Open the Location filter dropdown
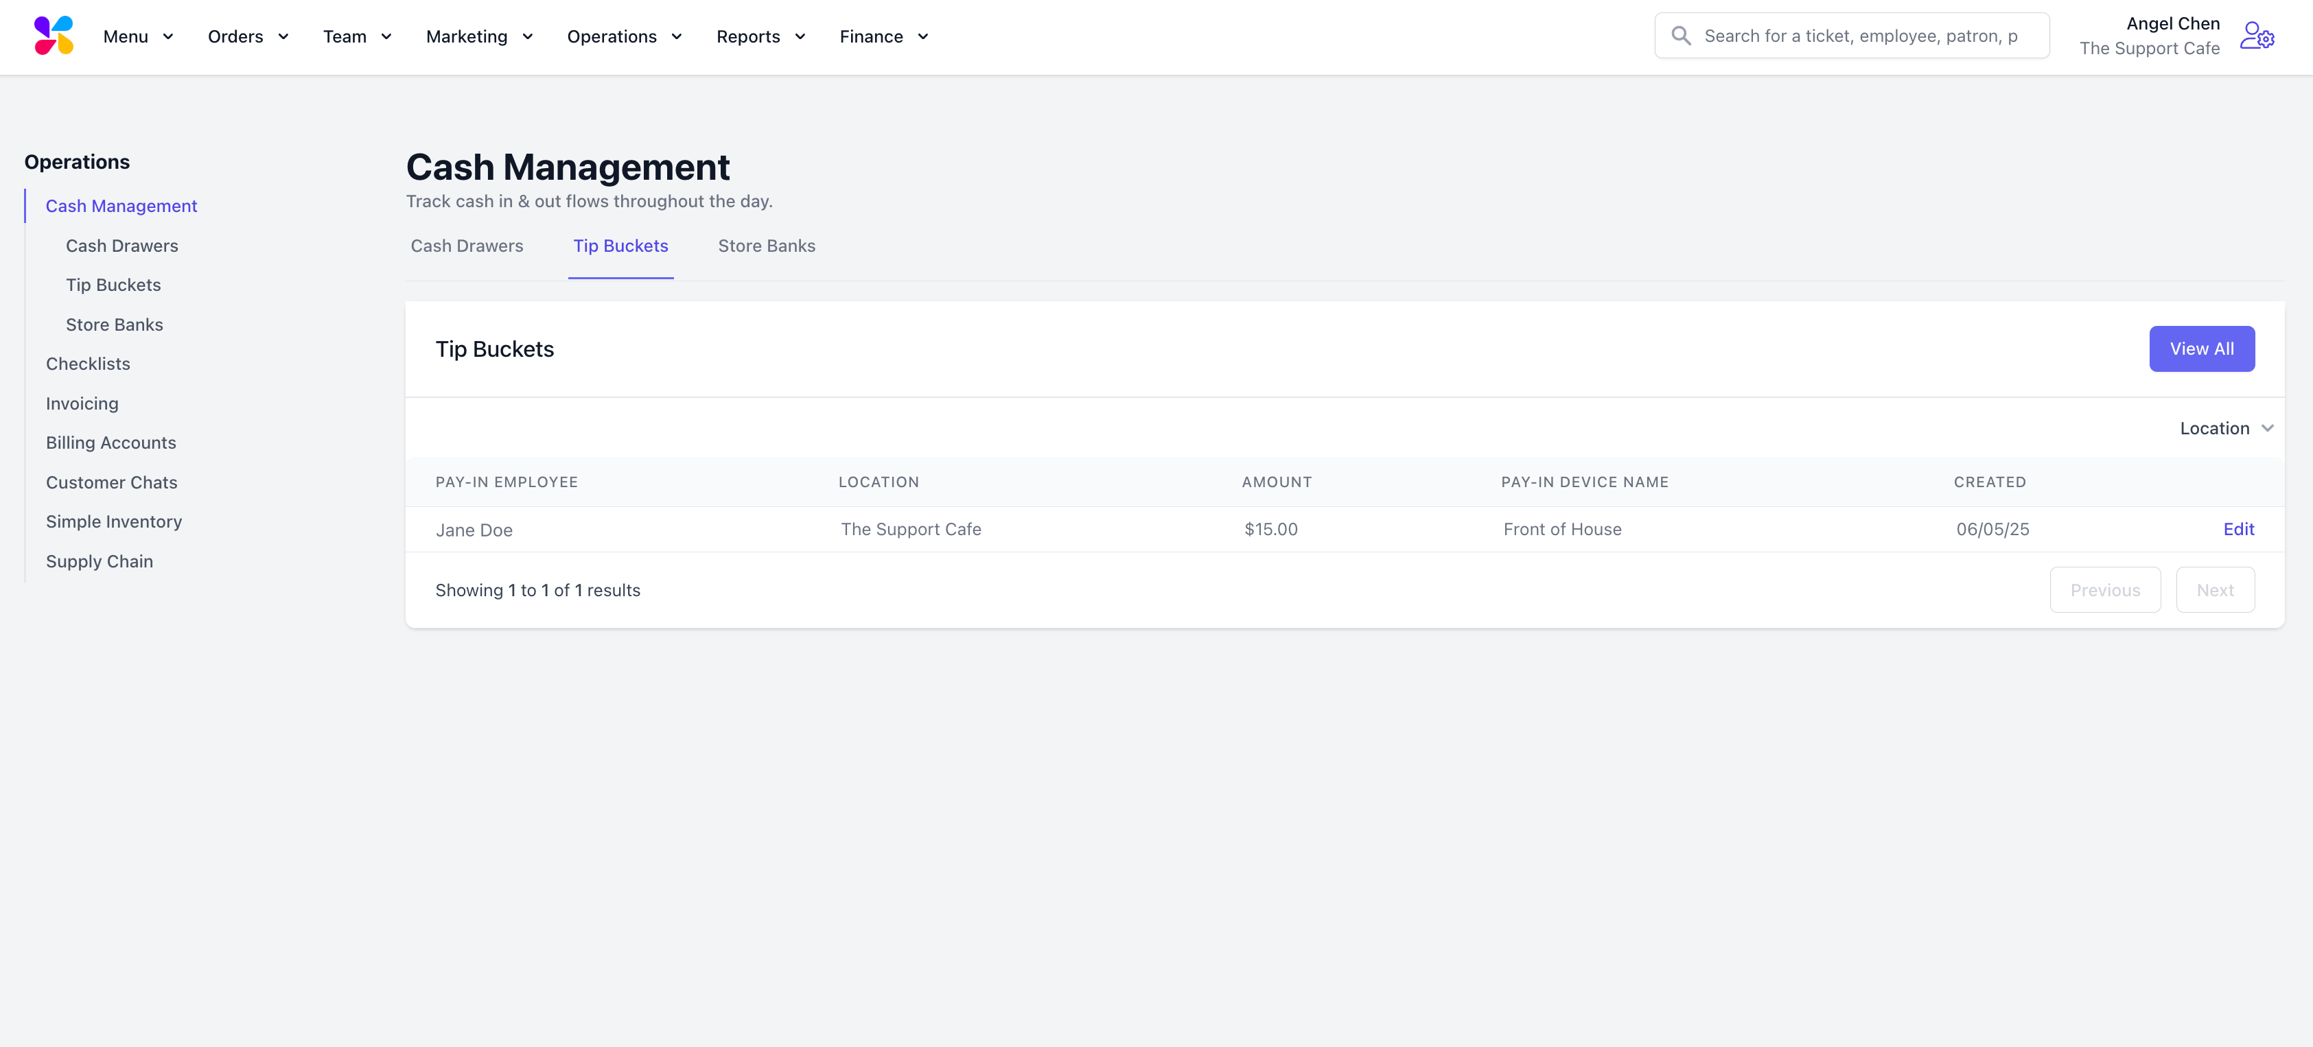The height and width of the screenshot is (1047, 2313). click(x=2226, y=428)
